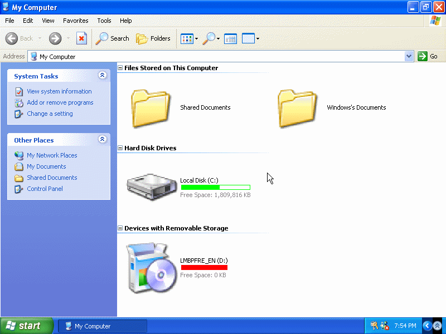Click the Go button beside Address bar
This screenshot has height=334, width=446.
(428, 56)
